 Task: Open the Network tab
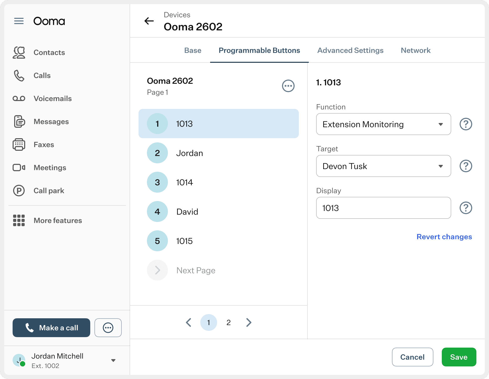coord(416,50)
